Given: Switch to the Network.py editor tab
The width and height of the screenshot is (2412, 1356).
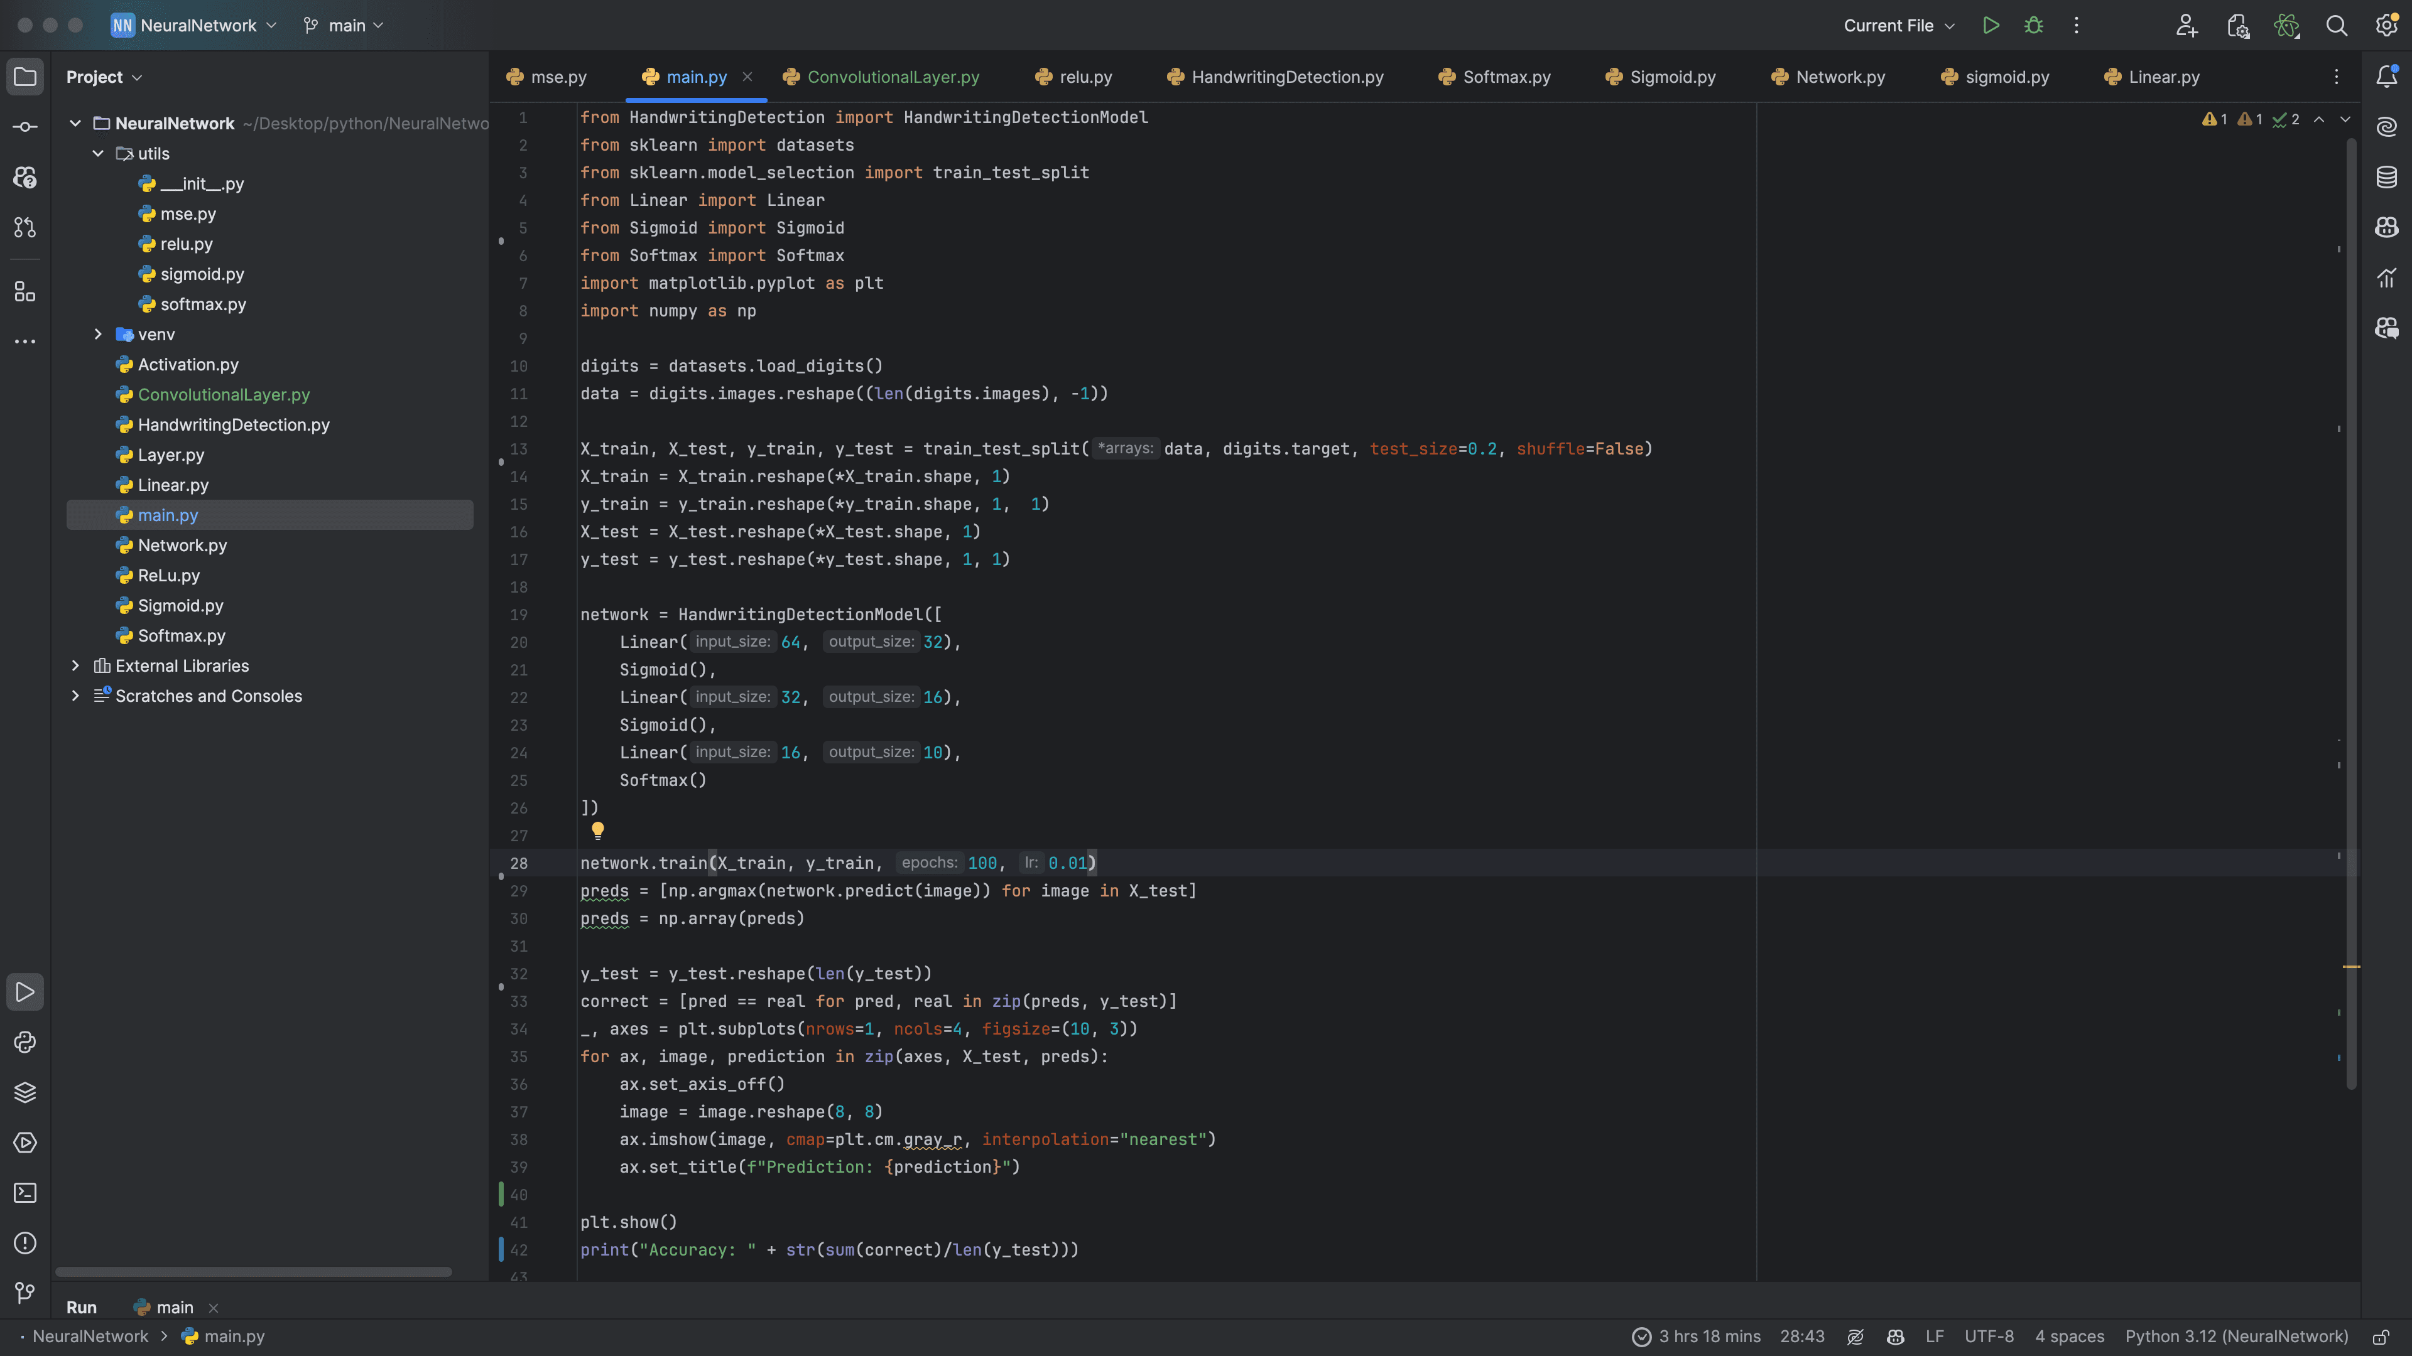Looking at the screenshot, I should (x=1828, y=77).
